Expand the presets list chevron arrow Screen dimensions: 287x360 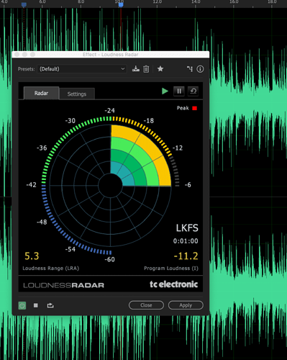(122, 69)
